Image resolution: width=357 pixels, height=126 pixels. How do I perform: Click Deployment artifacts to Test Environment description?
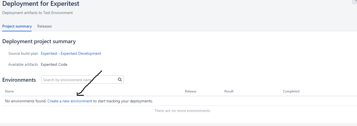(37, 13)
